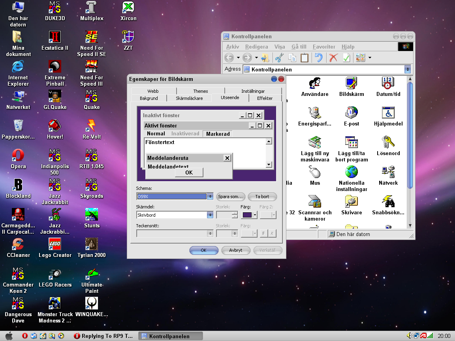Click the Verkställ button

(268, 250)
